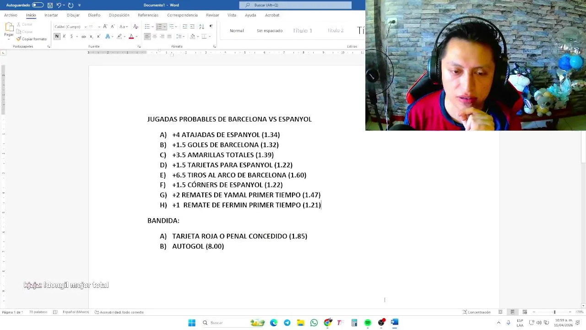The width and height of the screenshot is (586, 330).
Task: Toggle underline (S) formatting
Action: 71,36
